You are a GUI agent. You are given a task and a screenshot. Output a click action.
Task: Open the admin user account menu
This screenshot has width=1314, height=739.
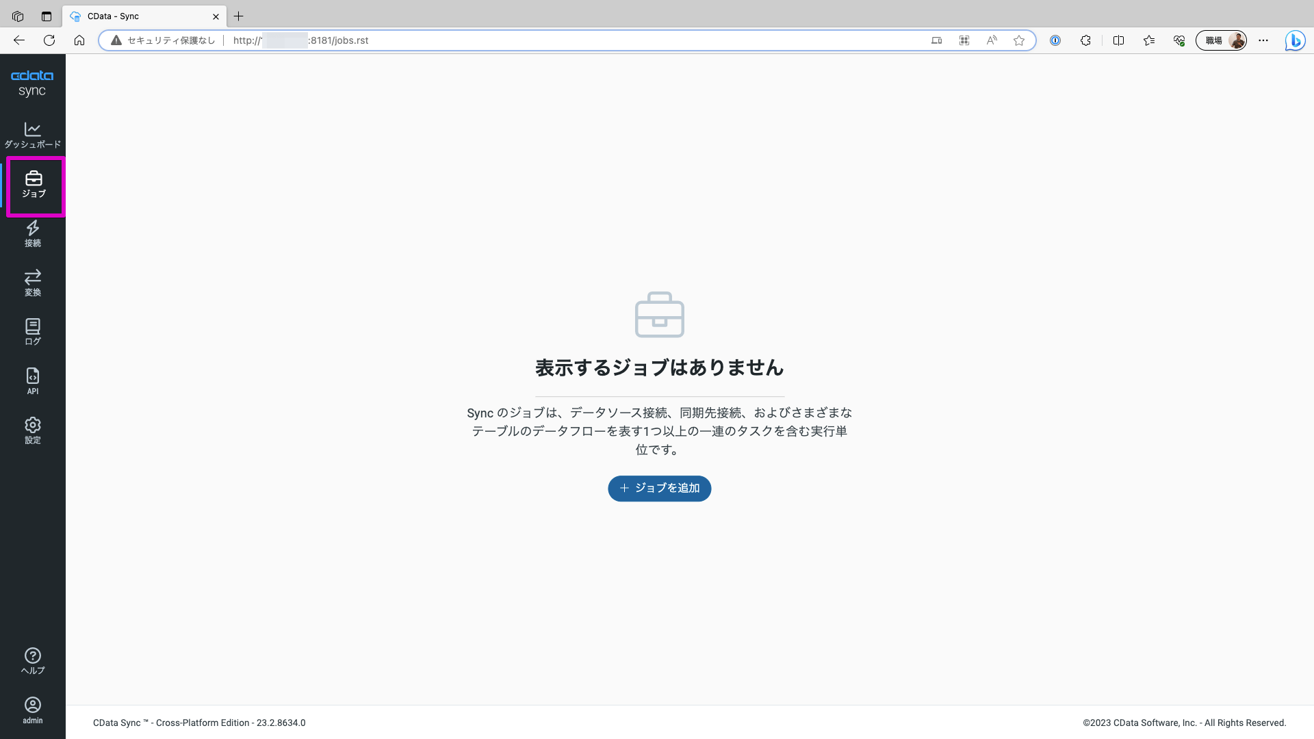click(32, 710)
